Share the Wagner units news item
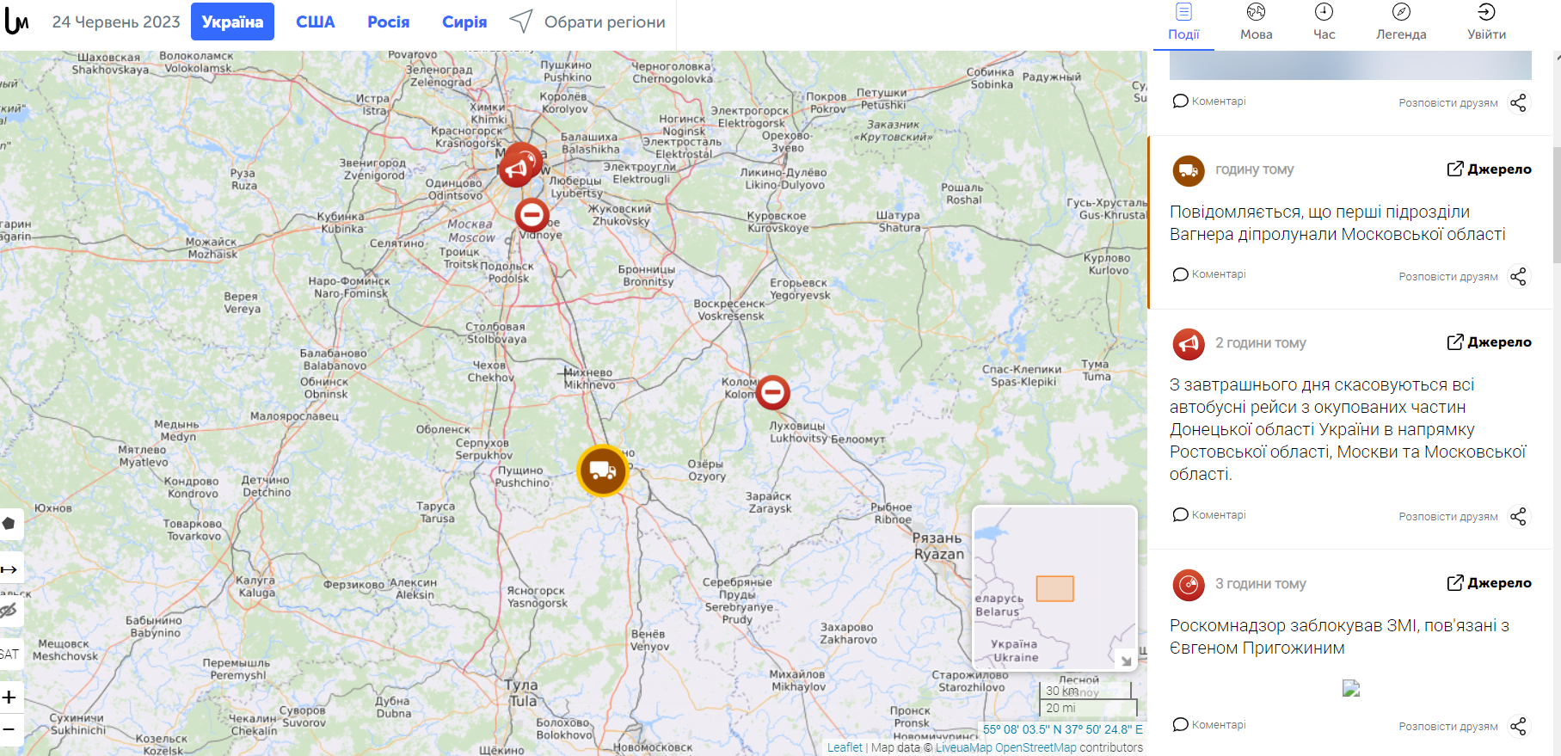Viewport: 1561px width, 756px height. coord(1519,276)
